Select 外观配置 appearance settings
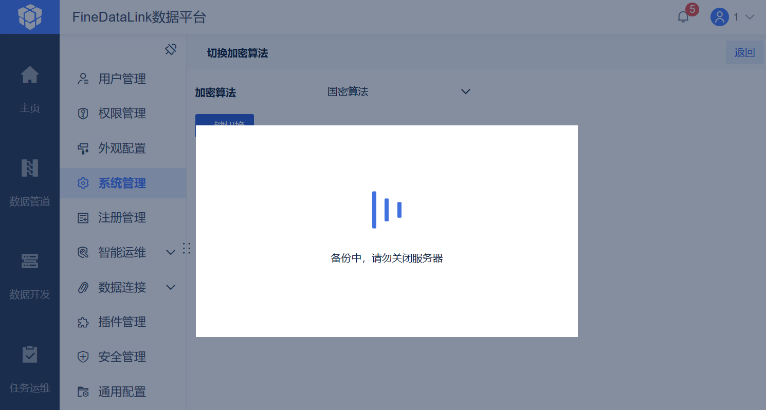Screen dimensions: 766x410 click(123, 148)
